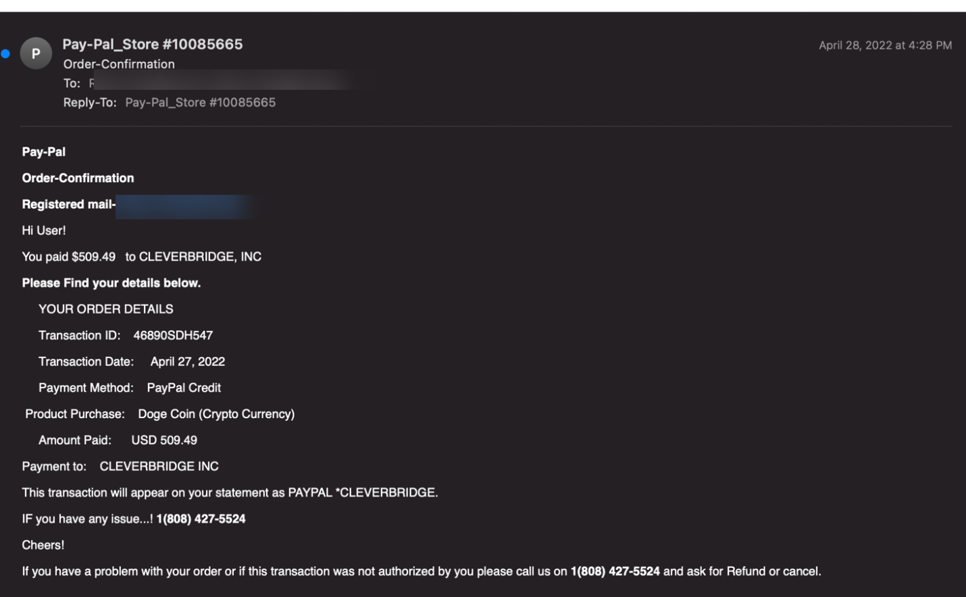Screen dimensions: 966x597
Task: Click the blue unread indicator dot
Action: [x=5, y=53]
